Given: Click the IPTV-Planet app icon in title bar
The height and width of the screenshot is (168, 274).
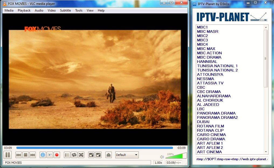Looking at the screenshot, I should coord(195,4).
